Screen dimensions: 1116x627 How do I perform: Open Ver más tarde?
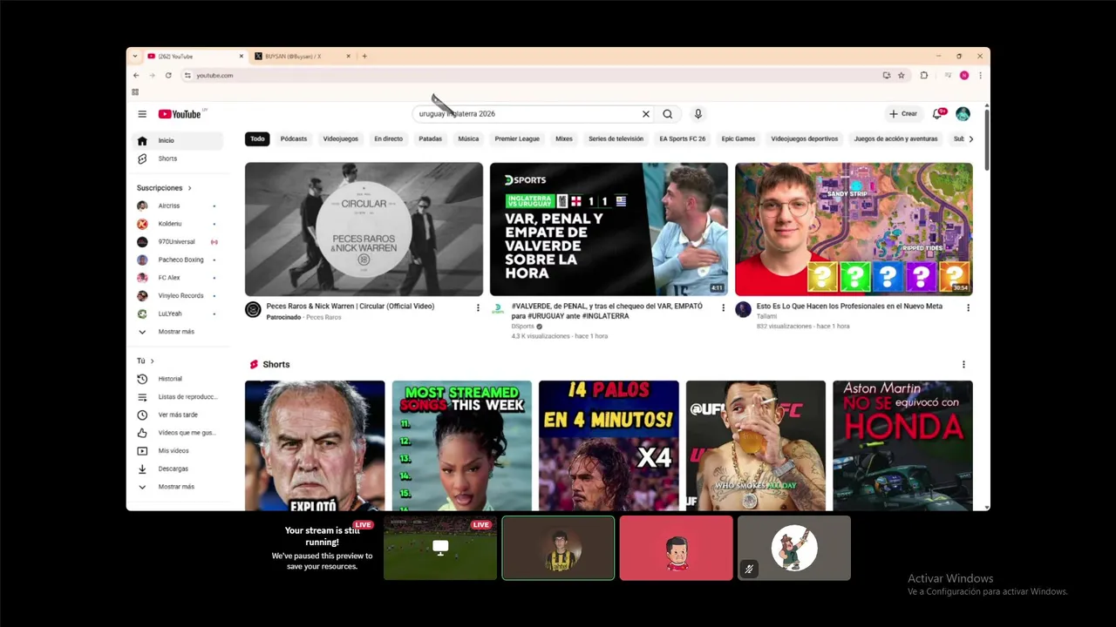pyautogui.click(x=177, y=415)
